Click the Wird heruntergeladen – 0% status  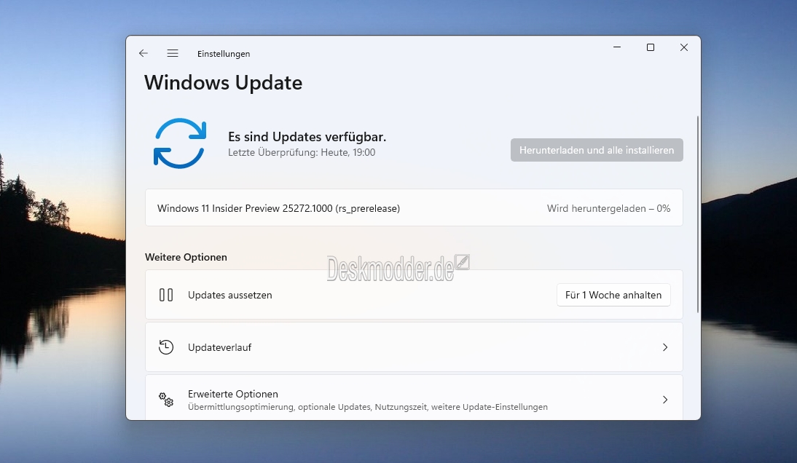click(x=608, y=209)
